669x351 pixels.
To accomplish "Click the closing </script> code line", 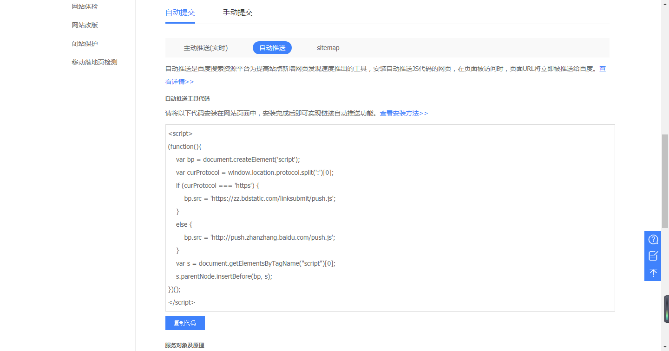I will [182, 302].
